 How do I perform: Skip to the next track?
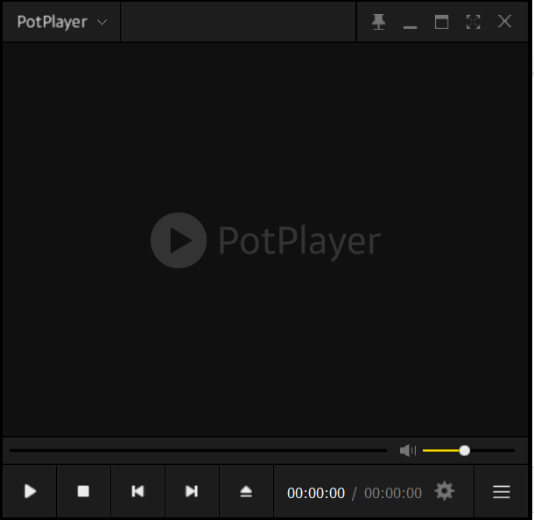pyautogui.click(x=192, y=492)
